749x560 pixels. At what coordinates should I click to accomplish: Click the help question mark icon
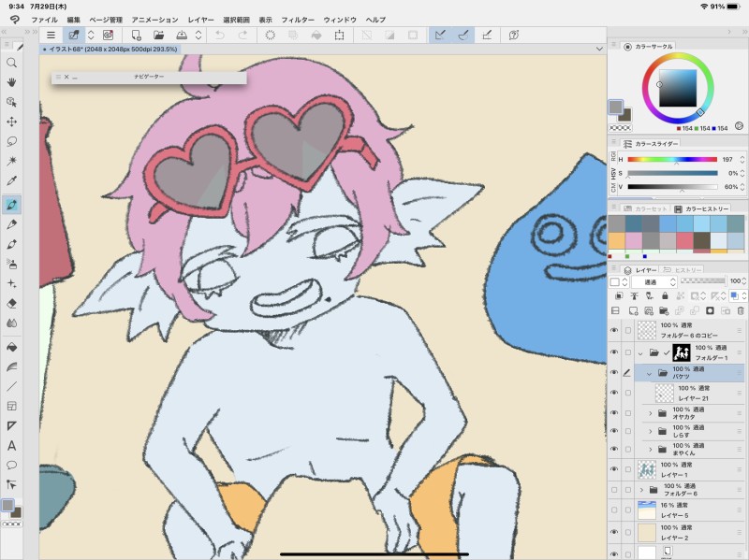(513, 35)
